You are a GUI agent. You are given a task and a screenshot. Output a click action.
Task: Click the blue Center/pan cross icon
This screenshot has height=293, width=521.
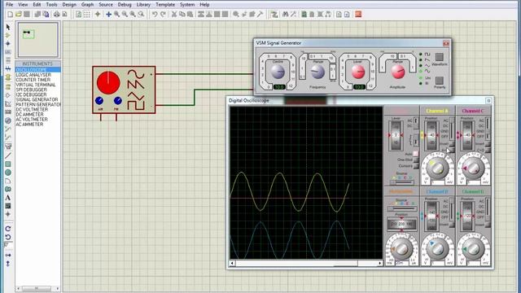[x=108, y=15]
